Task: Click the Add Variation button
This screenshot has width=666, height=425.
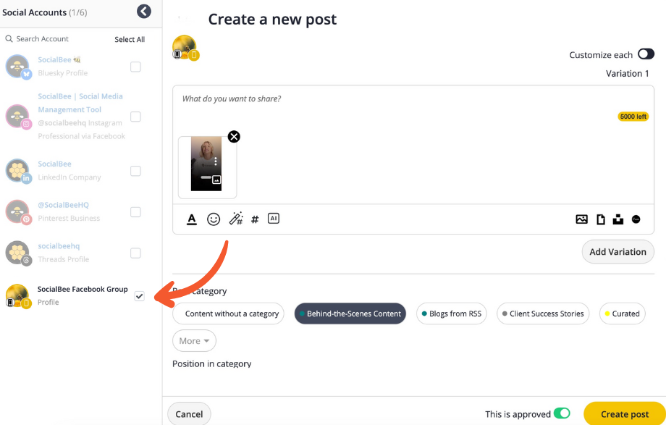Action: pos(617,252)
